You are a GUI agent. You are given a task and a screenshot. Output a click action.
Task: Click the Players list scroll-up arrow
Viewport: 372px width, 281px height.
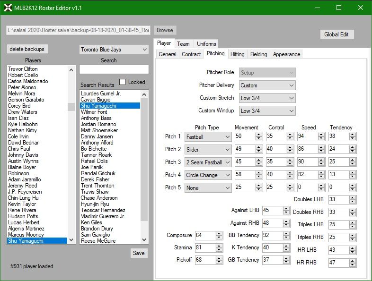pos(71,70)
